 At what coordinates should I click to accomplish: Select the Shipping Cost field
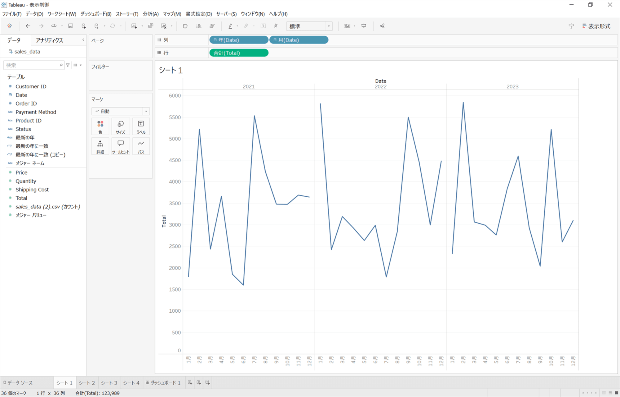(x=32, y=190)
